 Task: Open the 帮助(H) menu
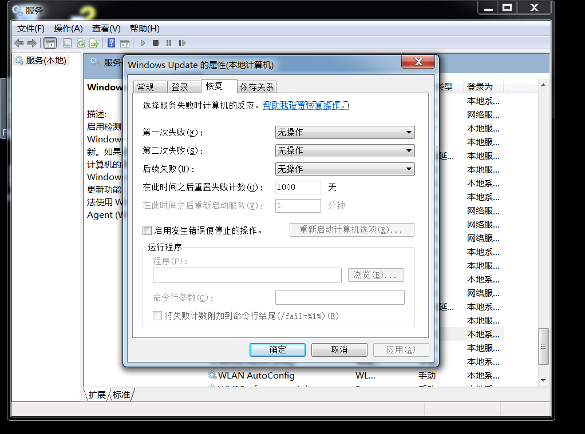coord(145,29)
